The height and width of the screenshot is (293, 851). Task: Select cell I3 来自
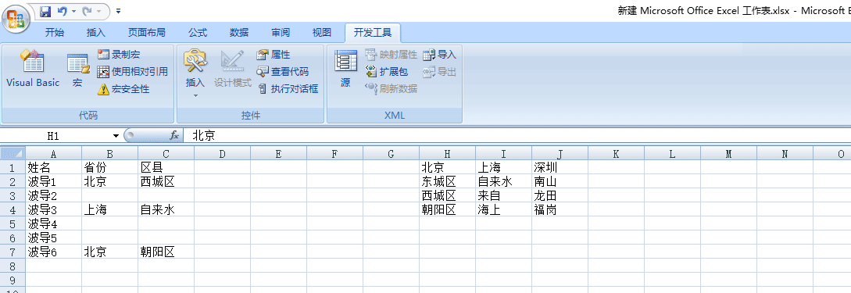pos(504,195)
